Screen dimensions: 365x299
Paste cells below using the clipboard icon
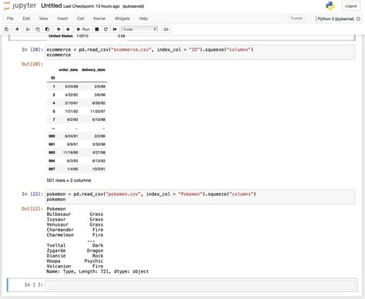pyautogui.click(x=47, y=29)
